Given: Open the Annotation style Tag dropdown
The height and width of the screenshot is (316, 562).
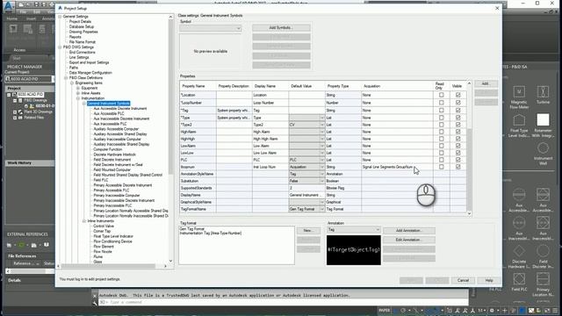Looking at the screenshot, I should (353, 230).
